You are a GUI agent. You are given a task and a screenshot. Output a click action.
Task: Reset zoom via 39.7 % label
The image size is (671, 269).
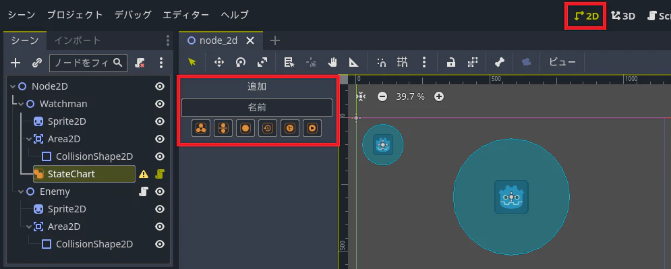(x=410, y=96)
